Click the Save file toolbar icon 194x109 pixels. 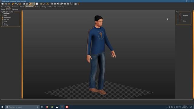point(9,4)
